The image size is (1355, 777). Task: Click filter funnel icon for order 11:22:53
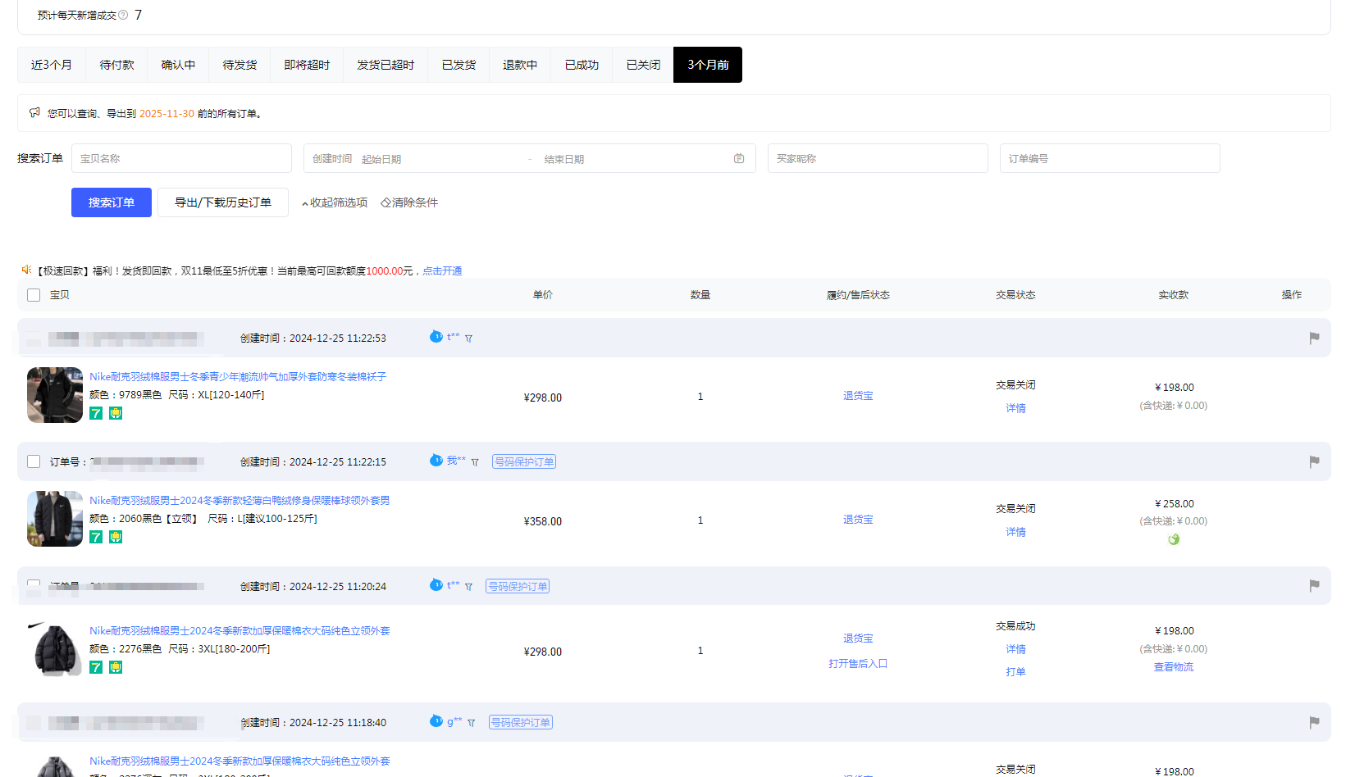click(x=469, y=339)
